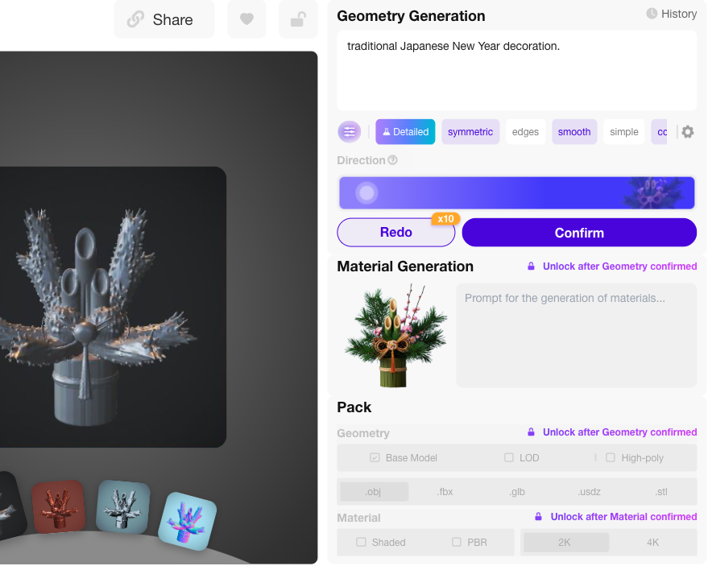The image size is (708, 566).
Task: Open History via the clock icon
Action: tap(651, 14)
